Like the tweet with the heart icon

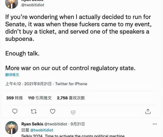pos(53,111)
